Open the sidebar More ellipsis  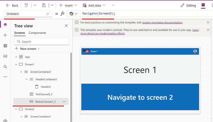5,77
